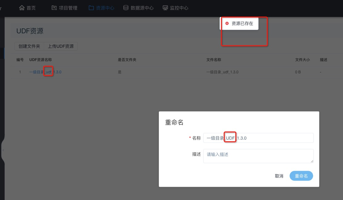Click the 0 B file size cell

pos(298,72)
